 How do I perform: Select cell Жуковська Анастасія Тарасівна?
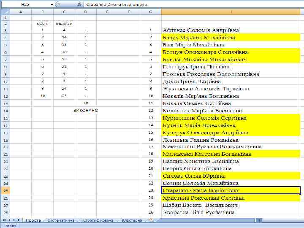pyautogui.click(x=231, y=89)
